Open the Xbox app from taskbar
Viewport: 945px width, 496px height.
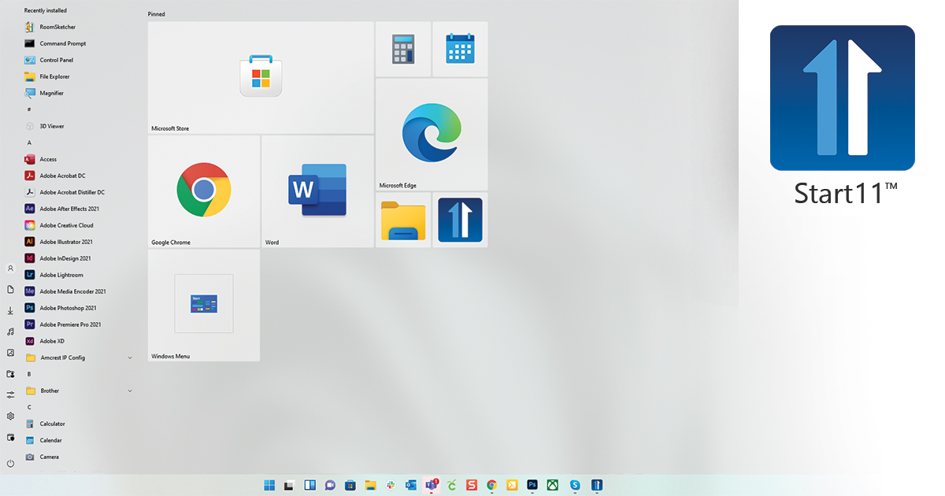click(553, 485)
